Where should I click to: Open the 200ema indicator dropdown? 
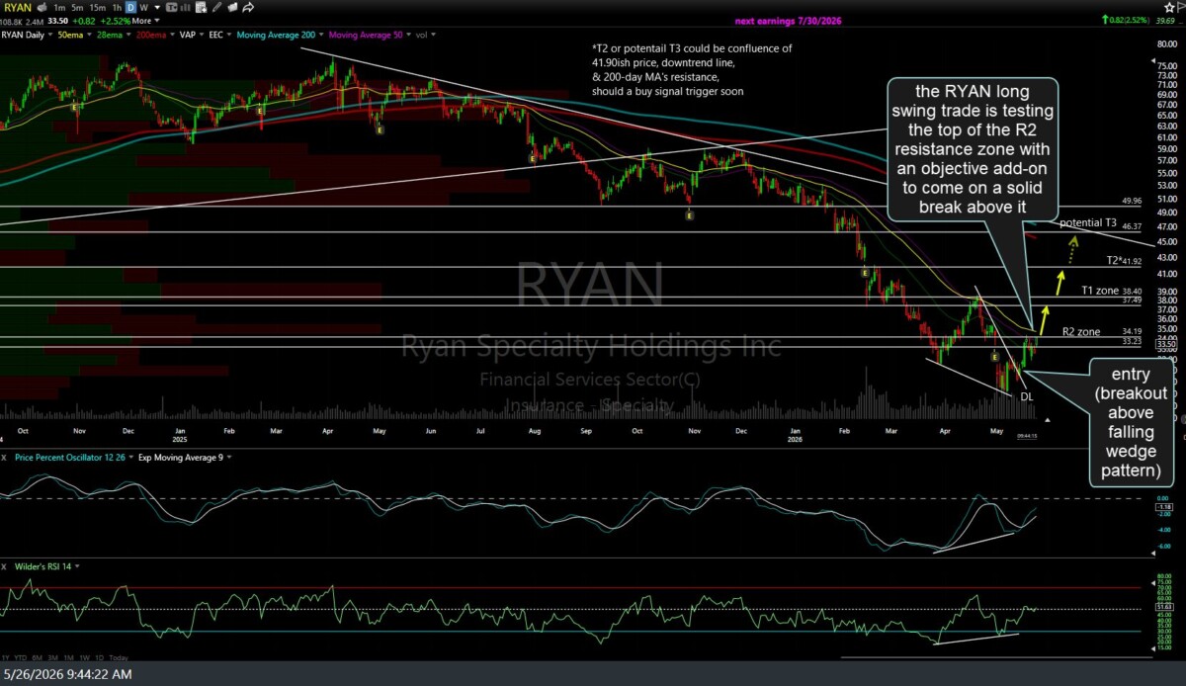[172, 35]
